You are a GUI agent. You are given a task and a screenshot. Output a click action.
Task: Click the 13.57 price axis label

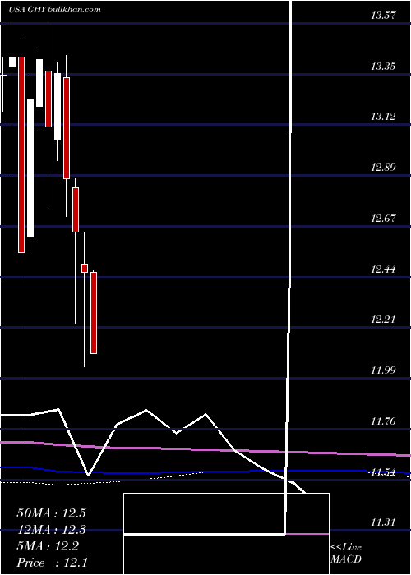pyautogui.click(x=383, y=16)
